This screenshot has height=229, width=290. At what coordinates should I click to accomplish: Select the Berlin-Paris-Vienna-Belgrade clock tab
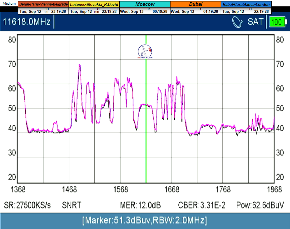click(44, 5)
